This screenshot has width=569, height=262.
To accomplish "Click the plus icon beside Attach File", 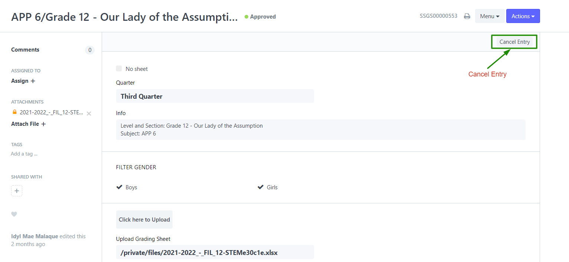I will (x=43, y=124).
